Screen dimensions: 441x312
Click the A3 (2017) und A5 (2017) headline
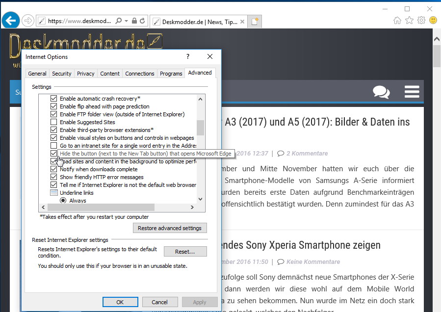[x=317, y=122]
